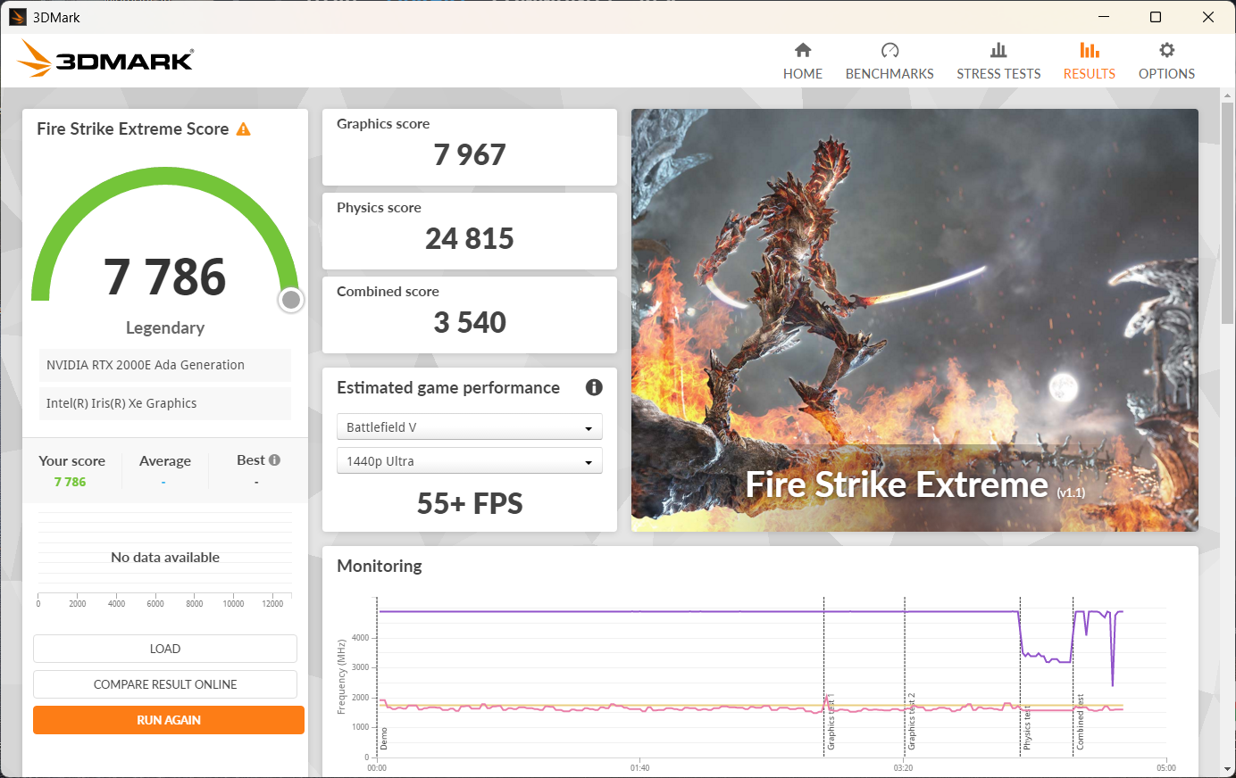Click the Results orange chart icon

click(x=1090, y=50)
